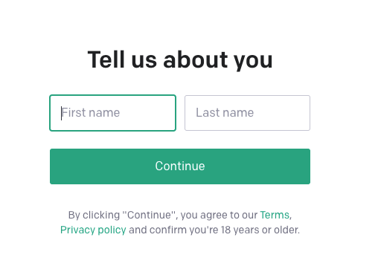Click the First name input field
The height and width of the screenshot is (272, 381).
[x=113, y=113]
